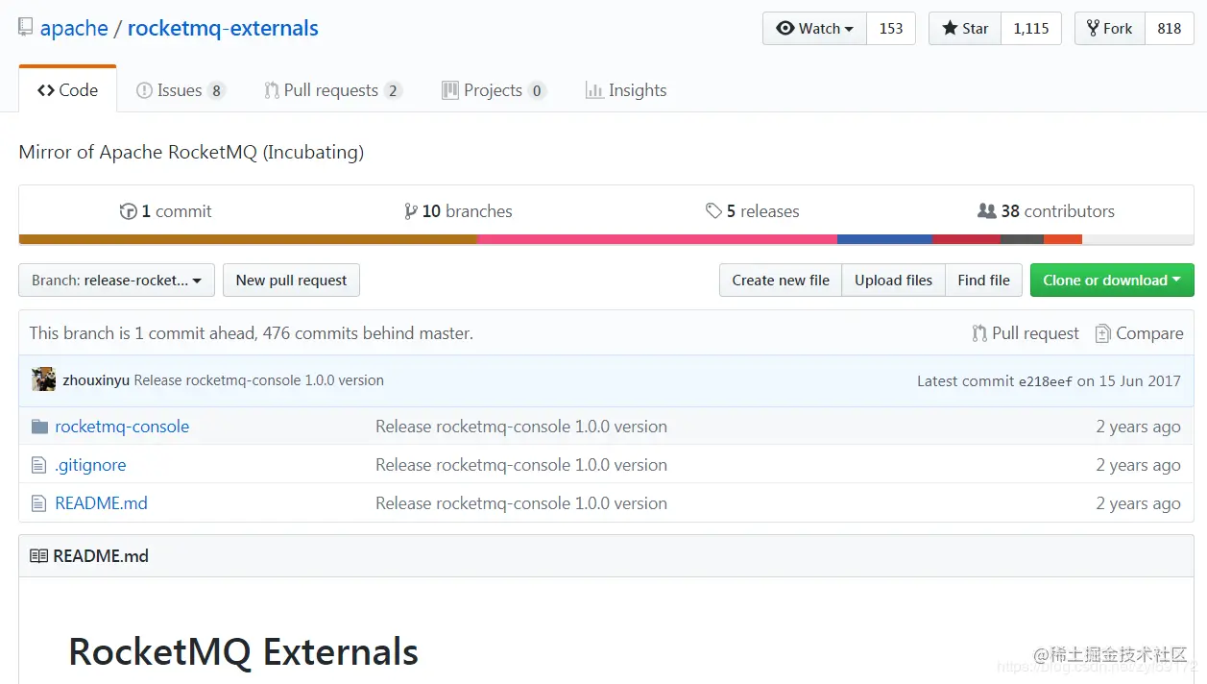This screenshot has width=1207, height=684.
Task: Switch to the Projects tab
Action: [x=494, y=90]
